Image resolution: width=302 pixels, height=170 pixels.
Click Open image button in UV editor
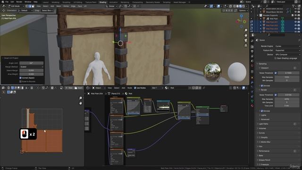pos(78,88)
